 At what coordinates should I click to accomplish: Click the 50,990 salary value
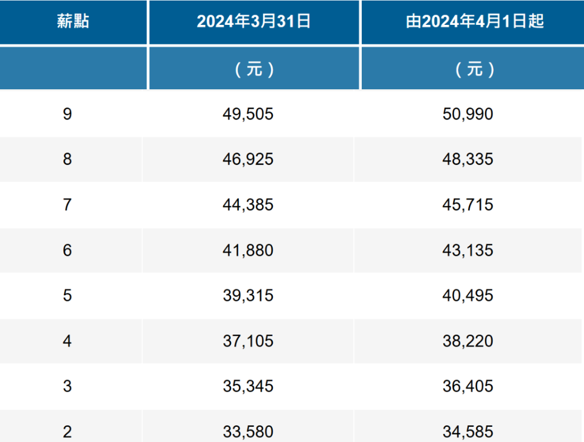(x=468, y=114)
